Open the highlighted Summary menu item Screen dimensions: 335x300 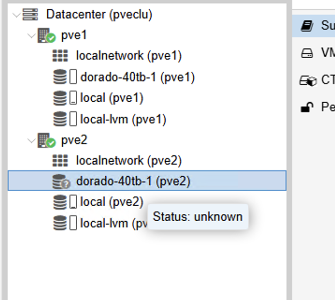pyautogui.click(x=313, y=26)
